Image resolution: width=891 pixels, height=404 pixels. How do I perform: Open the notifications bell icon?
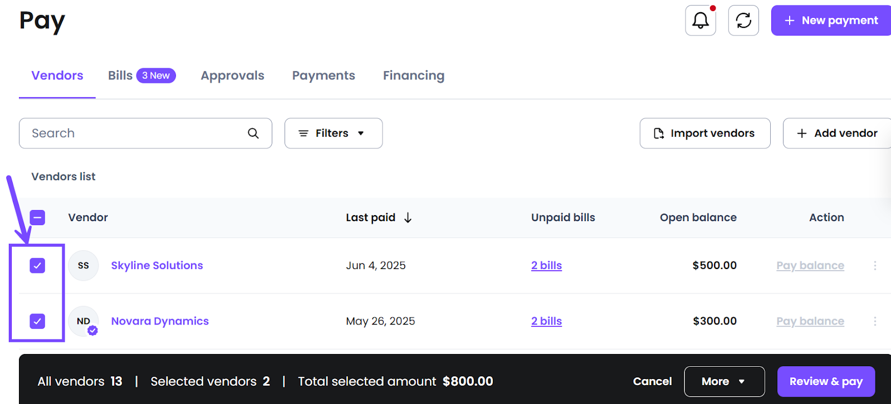coord(700,21)
